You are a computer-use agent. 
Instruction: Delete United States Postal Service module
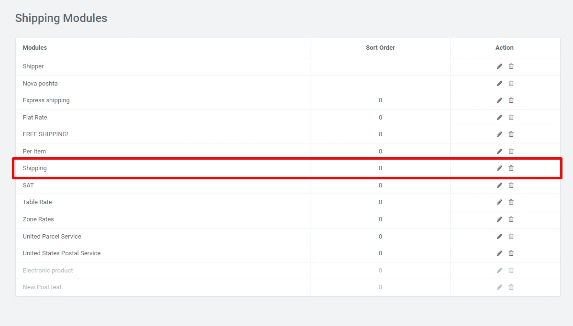coord(511,253)
